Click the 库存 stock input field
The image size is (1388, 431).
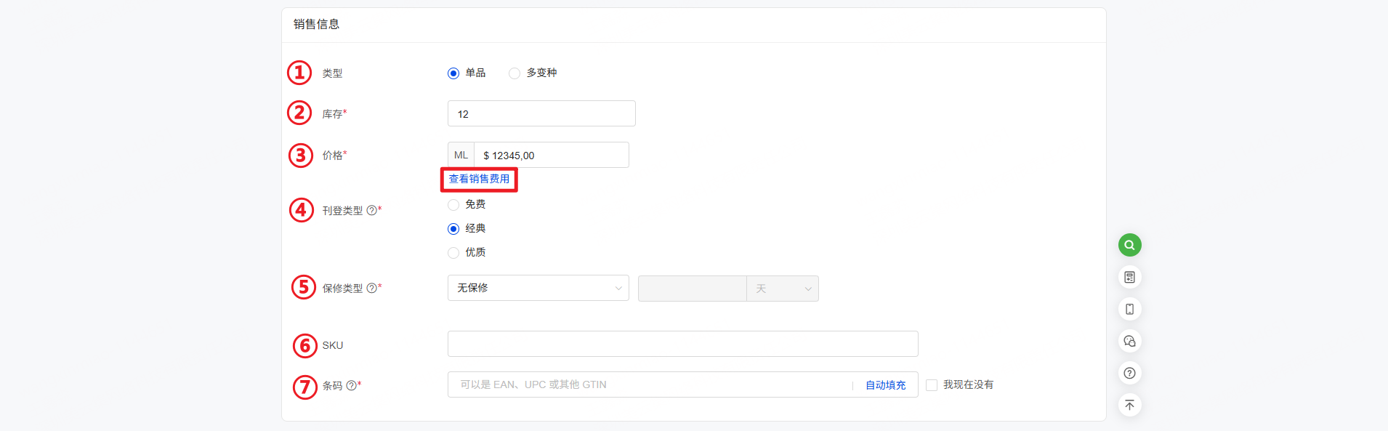pos(541,113)
